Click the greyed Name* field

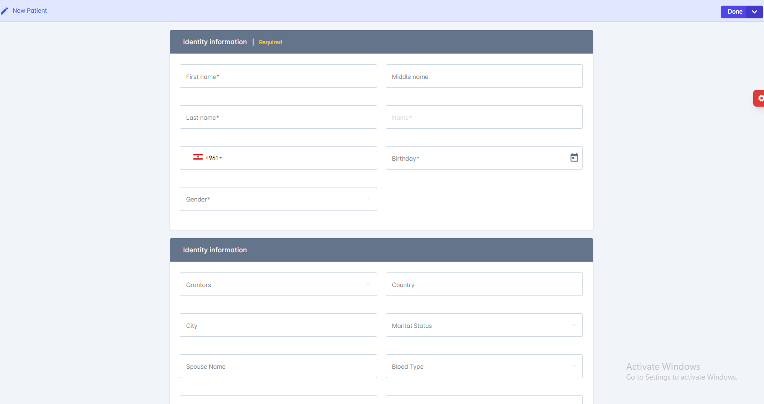484,117
